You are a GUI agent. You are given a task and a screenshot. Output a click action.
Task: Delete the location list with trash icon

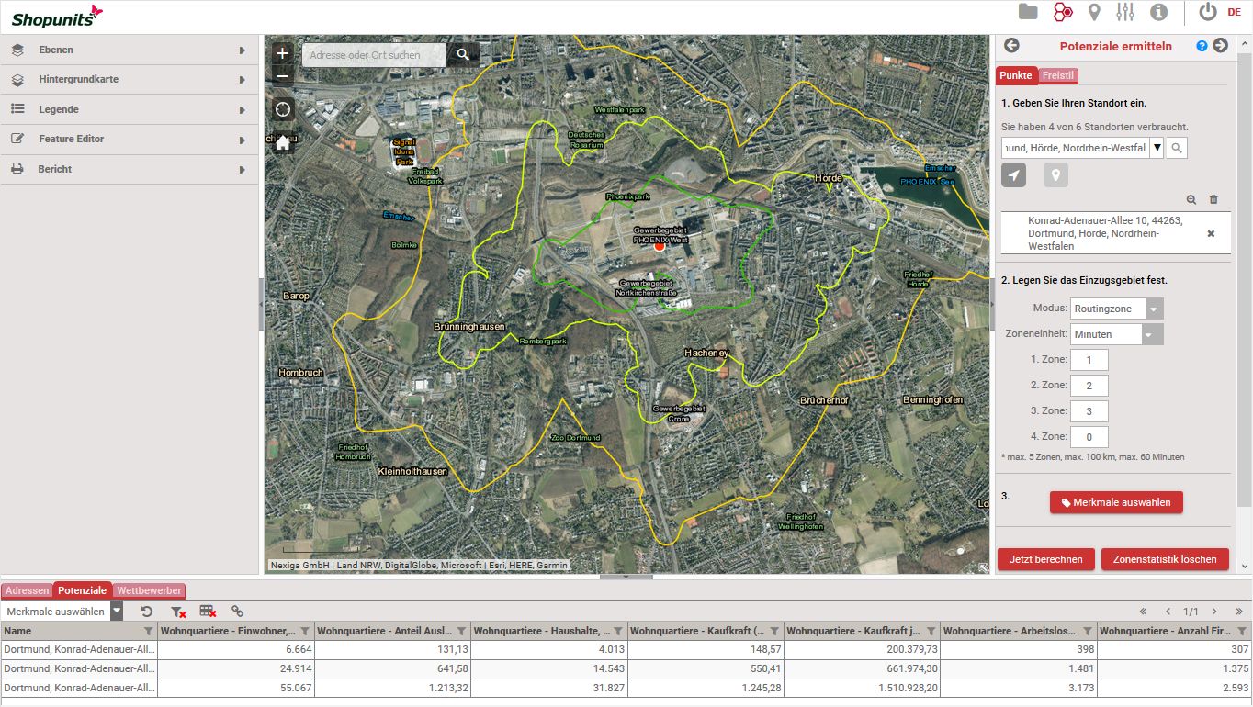click(1213, 199)
